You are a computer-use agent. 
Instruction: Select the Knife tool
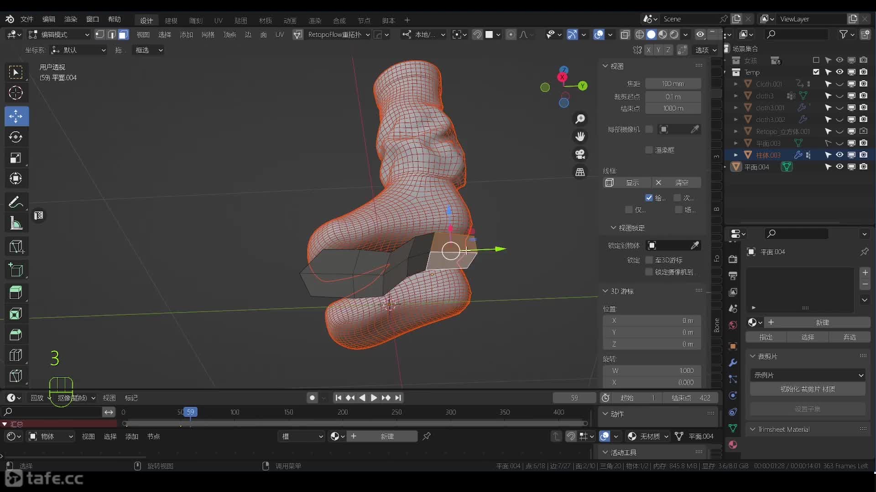point(16,376)
